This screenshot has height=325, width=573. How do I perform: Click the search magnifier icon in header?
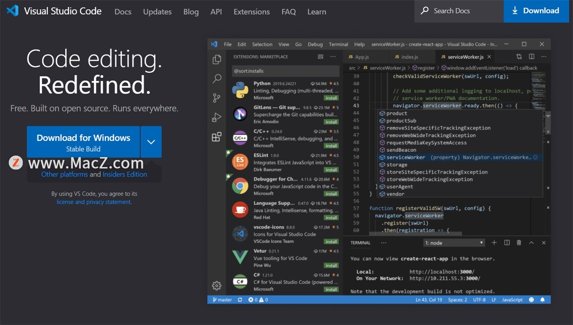click(425, 11)
